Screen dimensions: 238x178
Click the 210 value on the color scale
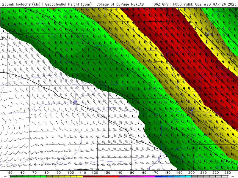[203, 173]
